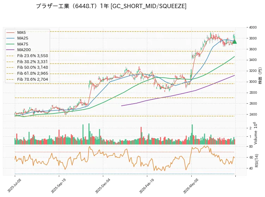The image size is (265, 197).
Task: Click the 2026-Feb-19 date axis label
Action: (147, 186)
